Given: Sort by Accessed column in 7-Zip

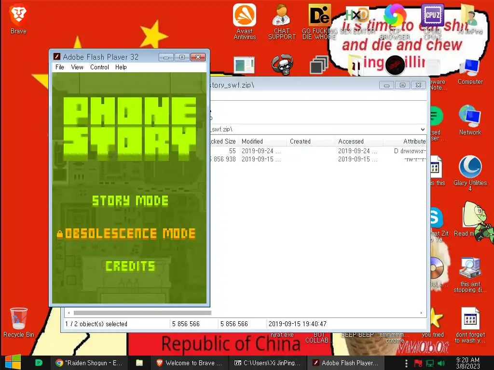Looking at the screenshot, I should pyautogui.click(x=359, y=141).
